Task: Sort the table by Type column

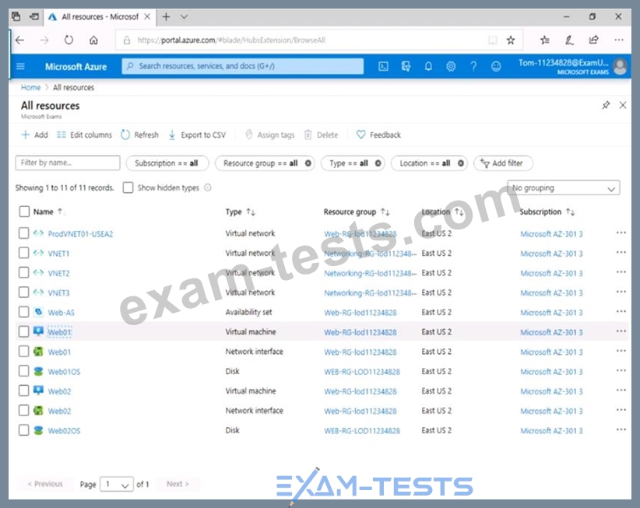Action: (x=240, y=212)
